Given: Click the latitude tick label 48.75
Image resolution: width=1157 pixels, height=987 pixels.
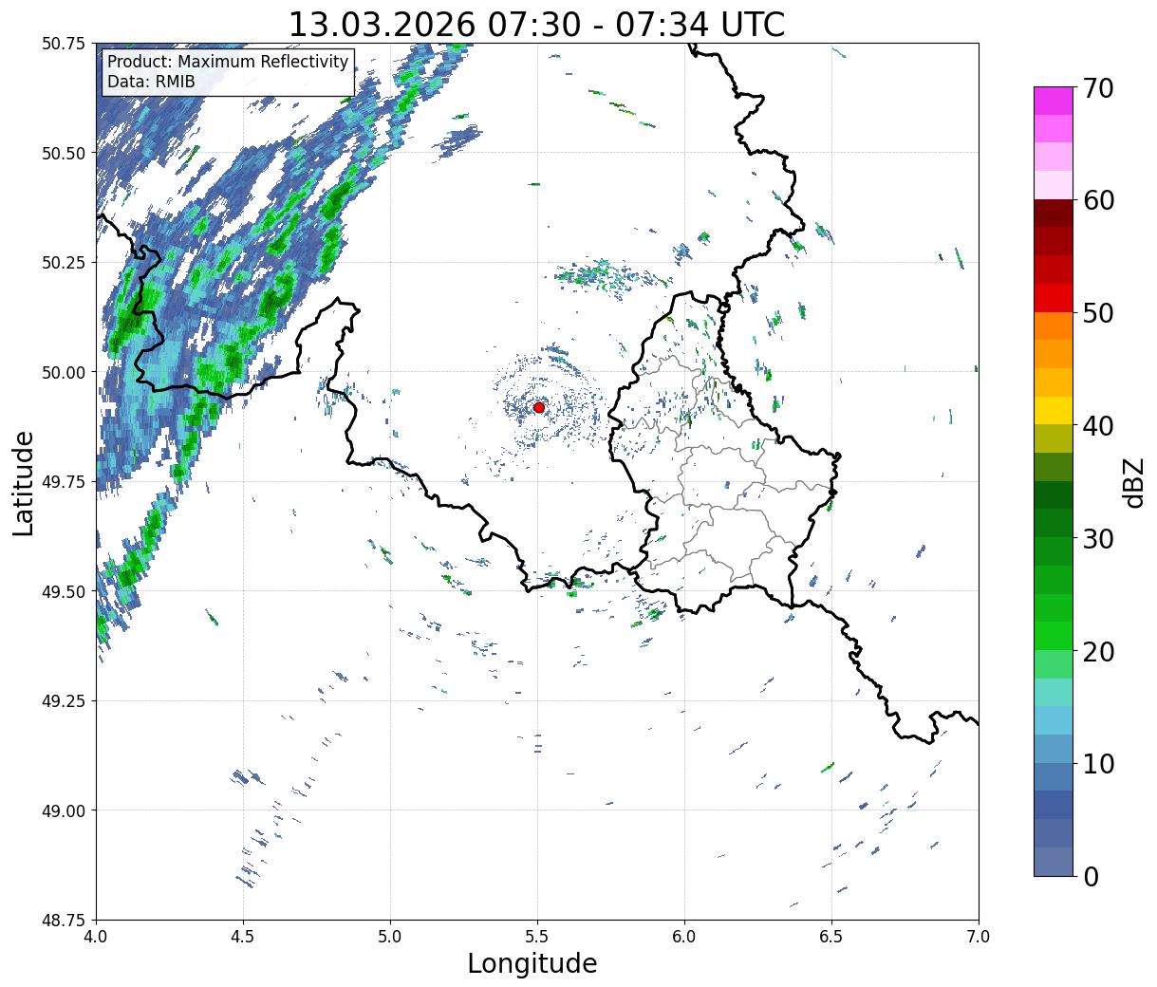Looking at the screenshot, I should click(x=64, y=920).
